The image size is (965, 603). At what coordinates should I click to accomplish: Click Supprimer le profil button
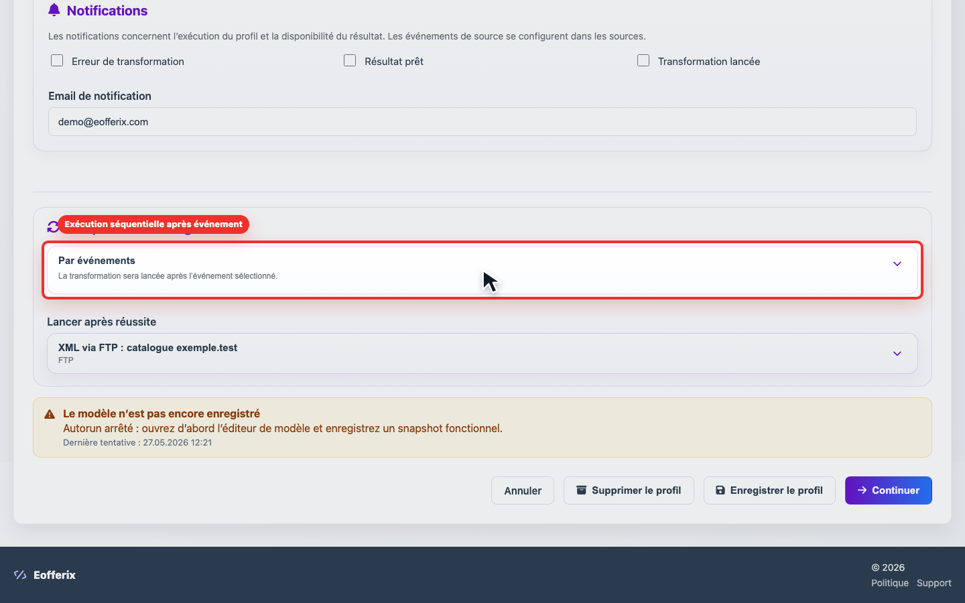629,490
